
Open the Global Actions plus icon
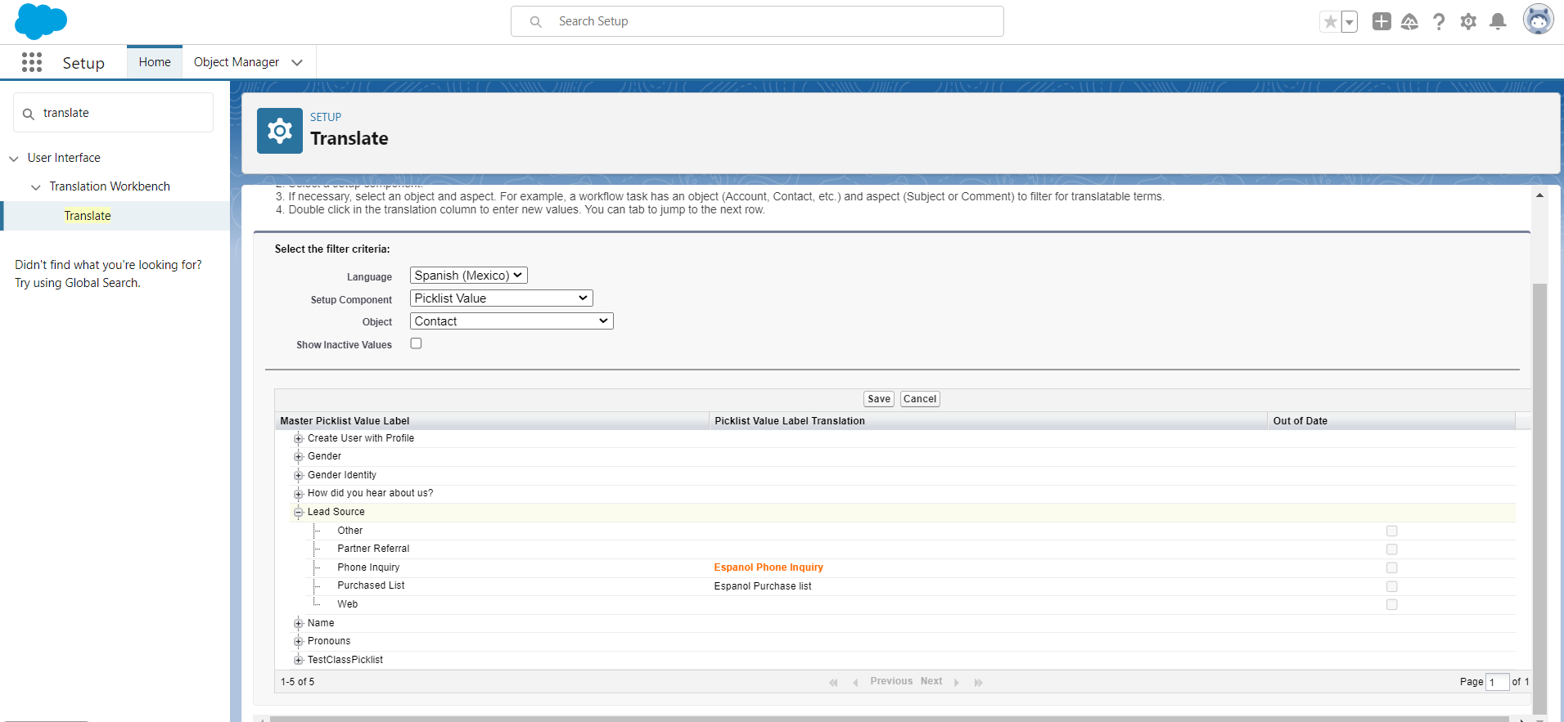click(x=1381, y=22)
